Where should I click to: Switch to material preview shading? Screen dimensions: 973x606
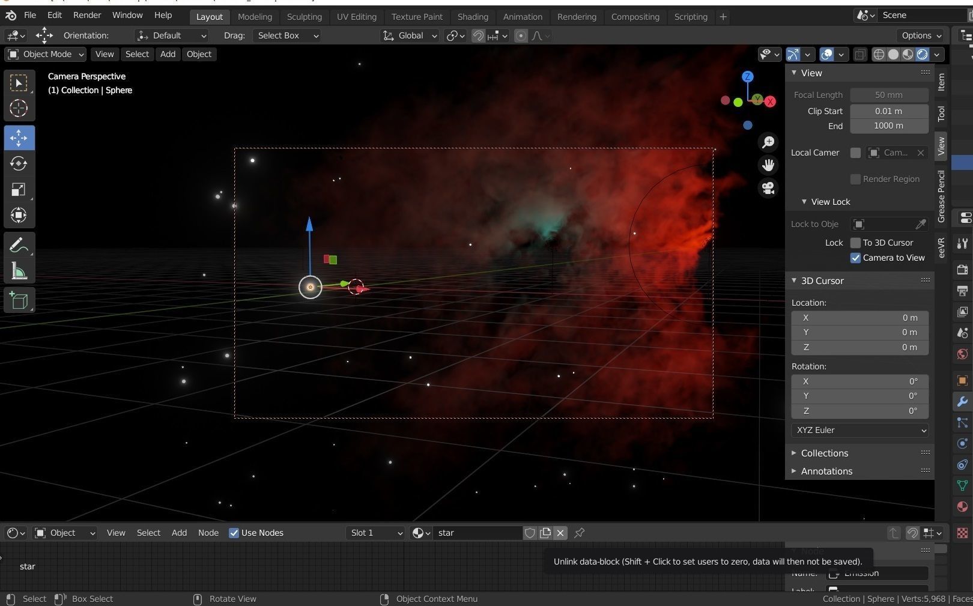point(908,55)
